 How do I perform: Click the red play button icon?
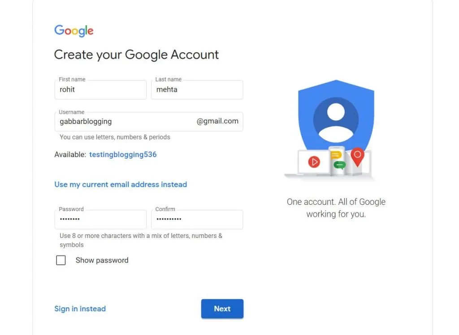pos(314,162)
